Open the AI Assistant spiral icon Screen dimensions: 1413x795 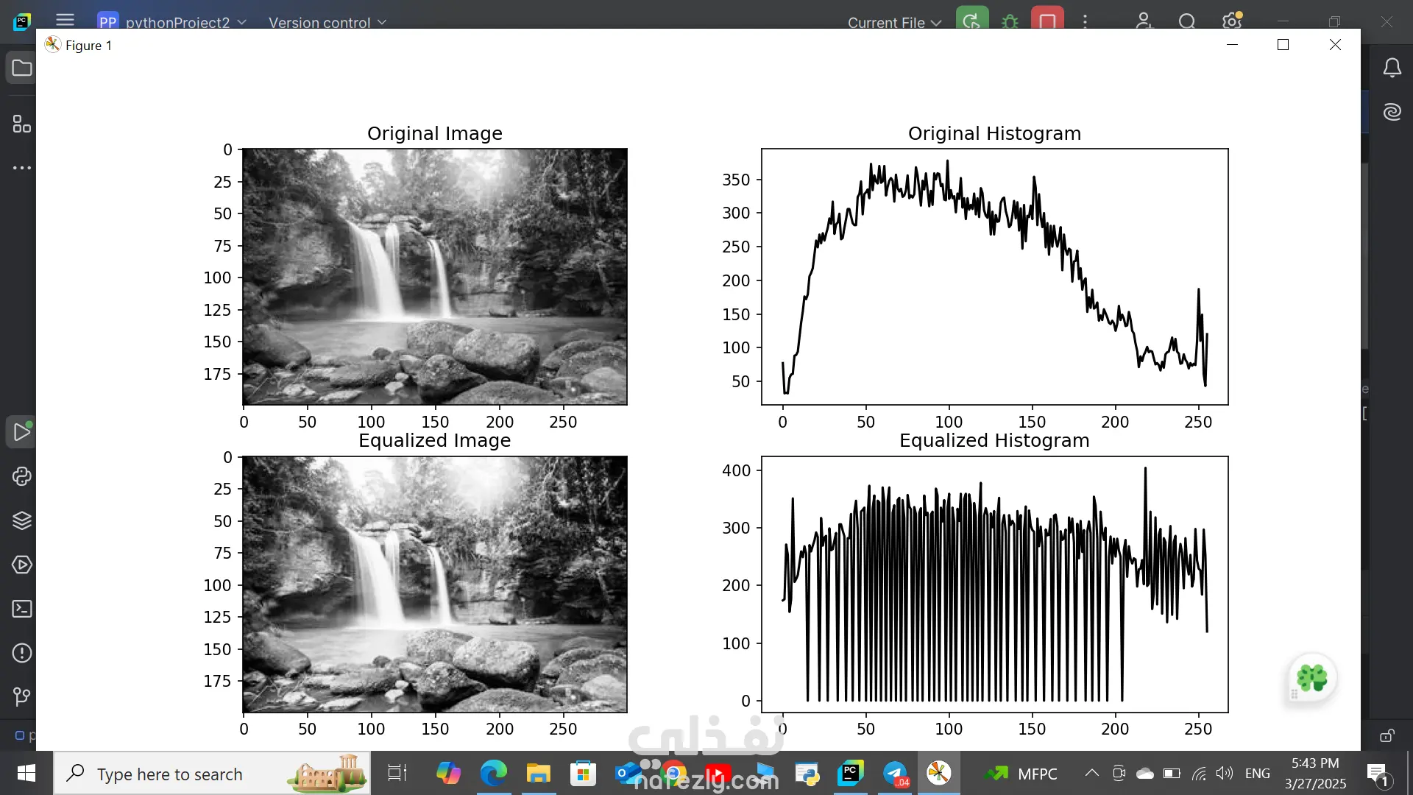pos(1392,112)
